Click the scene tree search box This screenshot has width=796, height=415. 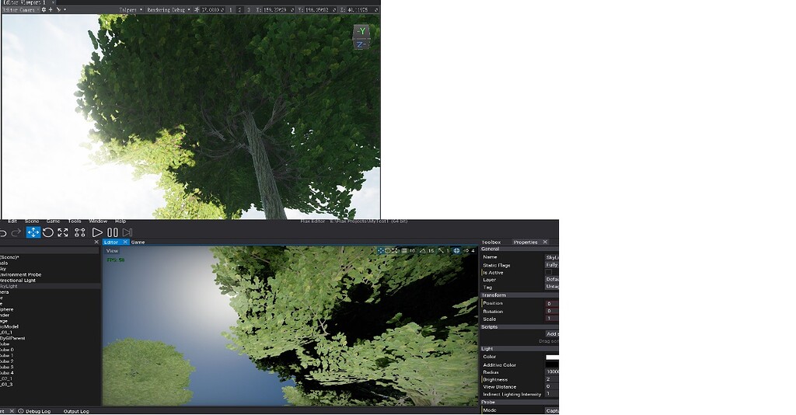point(50,250)
